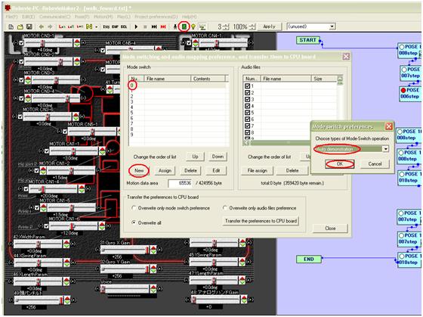Screen dimensions: 423x317
Task: Toggle audio file 7 checkbox
Action: 247,126
